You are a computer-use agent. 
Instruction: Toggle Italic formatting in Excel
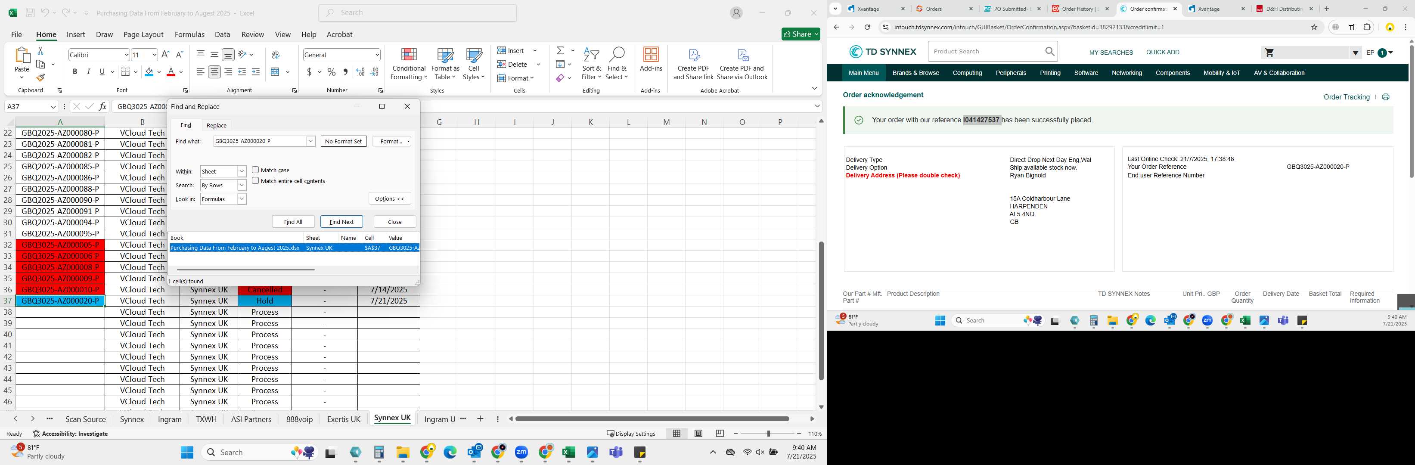tap(88, 72)
